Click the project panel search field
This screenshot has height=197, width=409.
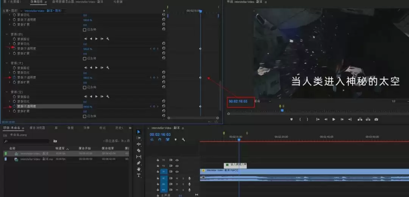(27, 141)
